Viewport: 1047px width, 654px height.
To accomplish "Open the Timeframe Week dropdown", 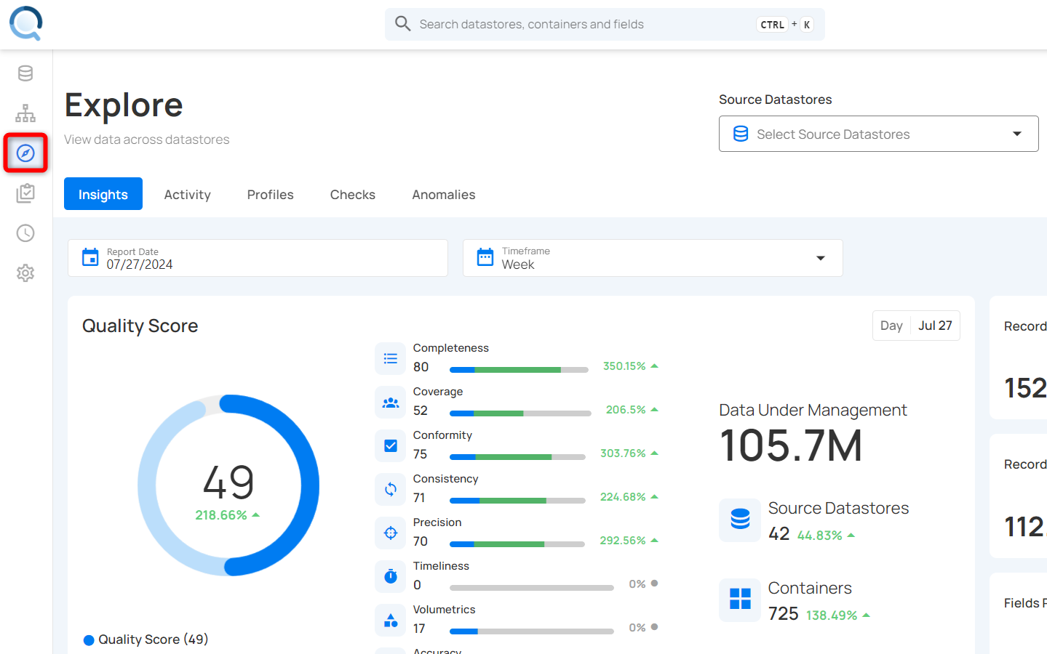I will (x=653, y=258).
